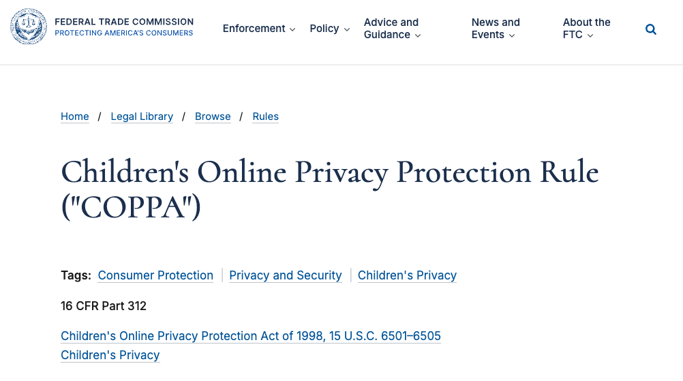Image resolution: width=683 pixels, height=381 pixels.
Task: Expand the Policy dropdown arrow
Action: click(x=347, y=29)
